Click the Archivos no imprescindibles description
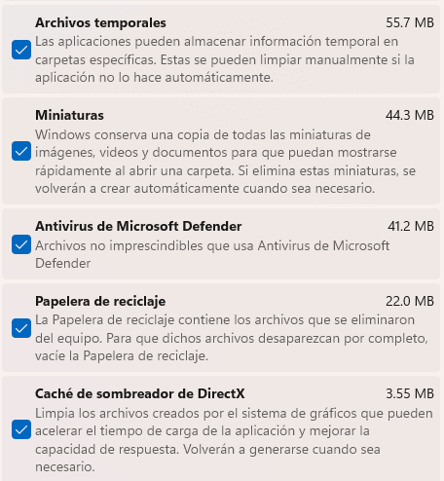This screenshot has width=444, height=481. 212,254
